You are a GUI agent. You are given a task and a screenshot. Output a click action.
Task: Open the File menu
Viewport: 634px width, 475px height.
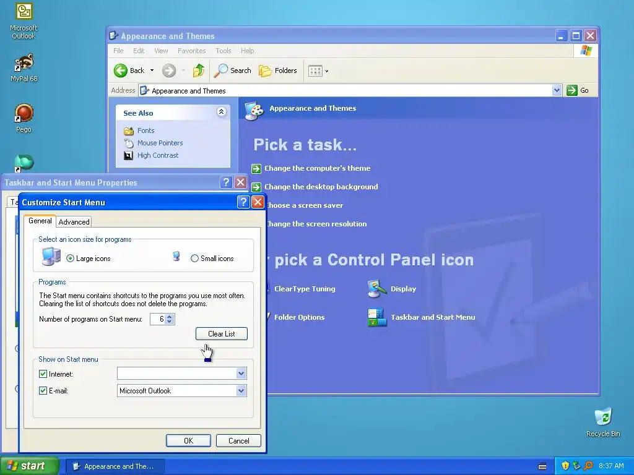click(118, 51)
